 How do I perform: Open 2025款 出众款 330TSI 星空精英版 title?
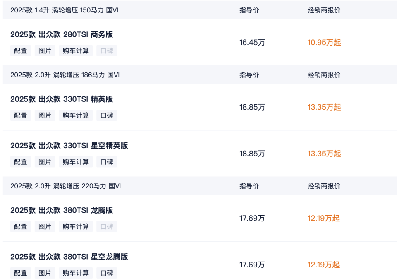click(69, 145)
